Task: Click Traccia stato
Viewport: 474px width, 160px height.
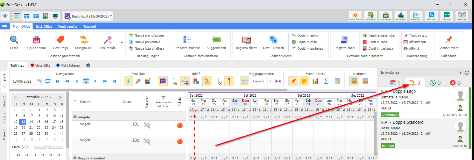Action: click(x=415, y=35)
